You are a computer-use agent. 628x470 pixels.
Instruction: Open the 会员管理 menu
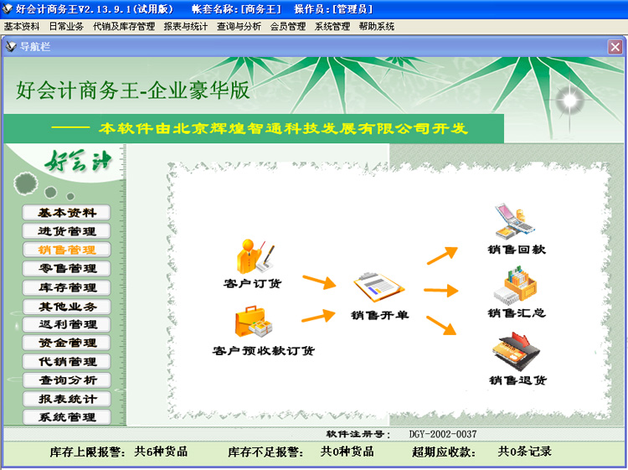(x=287, y=27)
